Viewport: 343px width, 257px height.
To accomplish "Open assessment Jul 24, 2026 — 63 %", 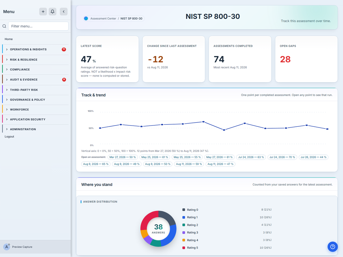I will [x=251, y=157].
